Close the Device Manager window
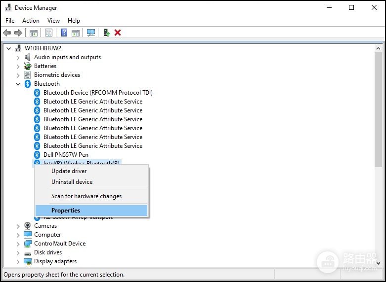The image size is (386, 282). [374, 7]
